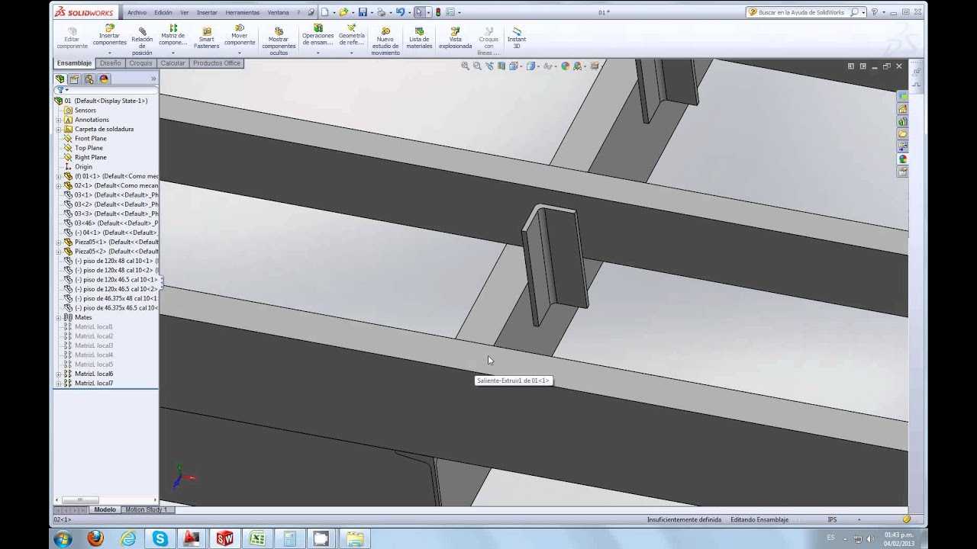This screenshot has width=977, height=549.
Task: Open Lista de materiales
Action: pos(419,38)
